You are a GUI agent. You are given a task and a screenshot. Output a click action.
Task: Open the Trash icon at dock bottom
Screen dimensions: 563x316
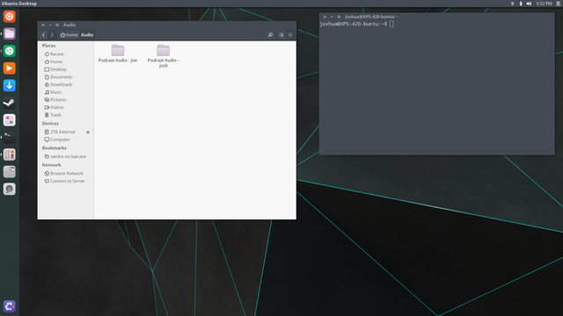[x=10, y=306]
